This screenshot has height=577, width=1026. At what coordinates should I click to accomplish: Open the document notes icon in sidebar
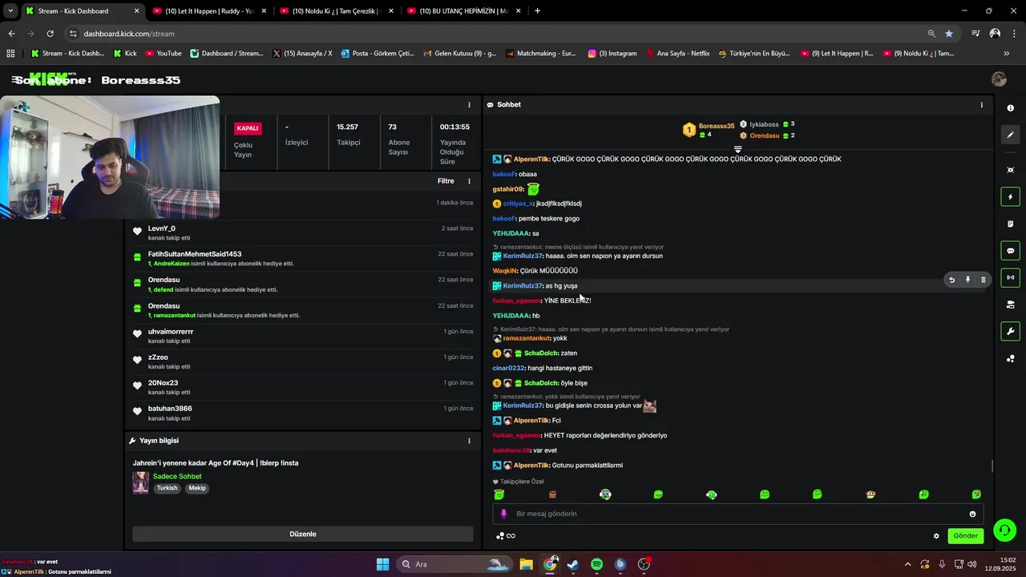click(1010, 224)
